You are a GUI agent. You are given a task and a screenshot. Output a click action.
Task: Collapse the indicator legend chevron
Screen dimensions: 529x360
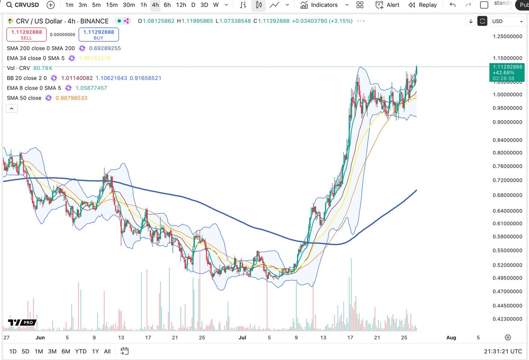pos(11,108)
